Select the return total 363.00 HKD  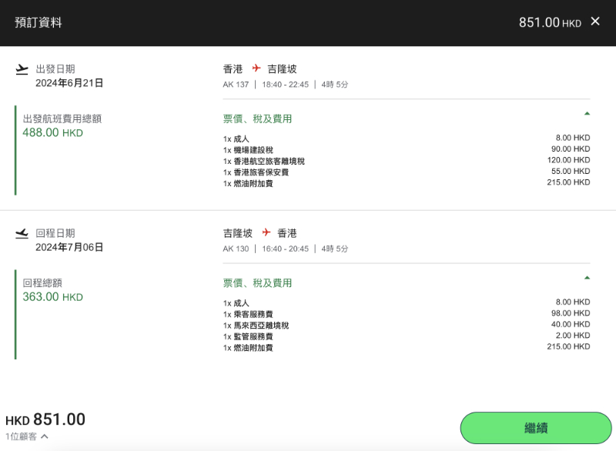(52, 297)
